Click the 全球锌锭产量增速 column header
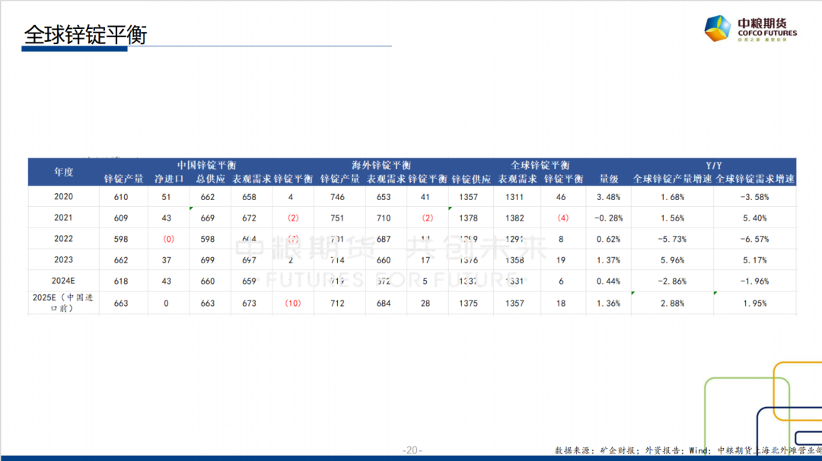The height and width of the screenshot is (461, 822). [x=672, y=179]
